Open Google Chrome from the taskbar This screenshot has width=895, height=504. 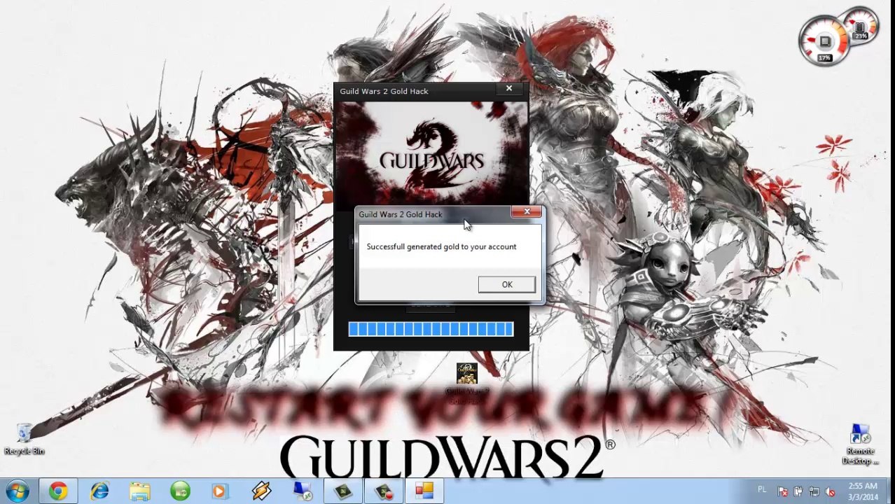(x=58, y=491)
